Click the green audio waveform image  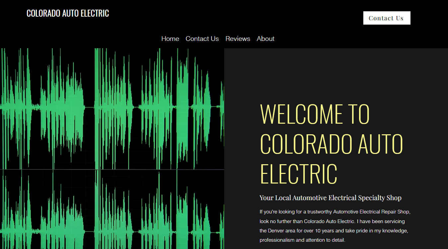(112, 149)
